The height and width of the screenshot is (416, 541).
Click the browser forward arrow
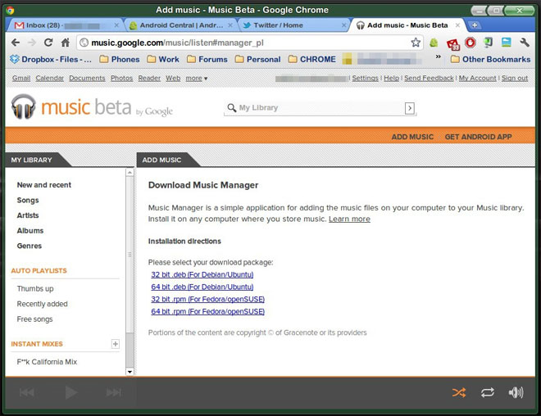coord(32,43)
